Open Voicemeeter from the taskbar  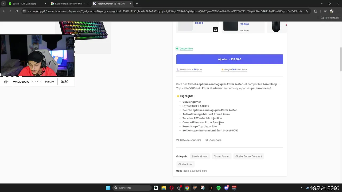[234, 188]
